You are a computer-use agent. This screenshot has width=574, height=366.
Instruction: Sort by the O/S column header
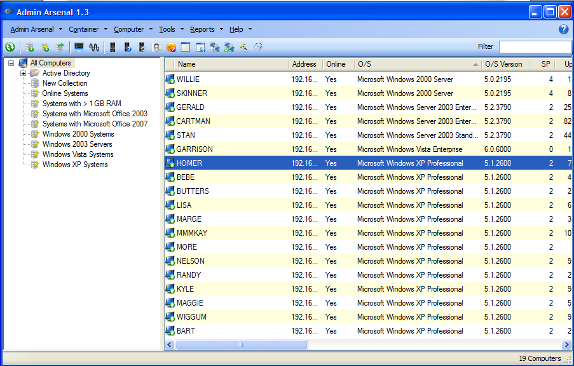(x=418, y=64)
